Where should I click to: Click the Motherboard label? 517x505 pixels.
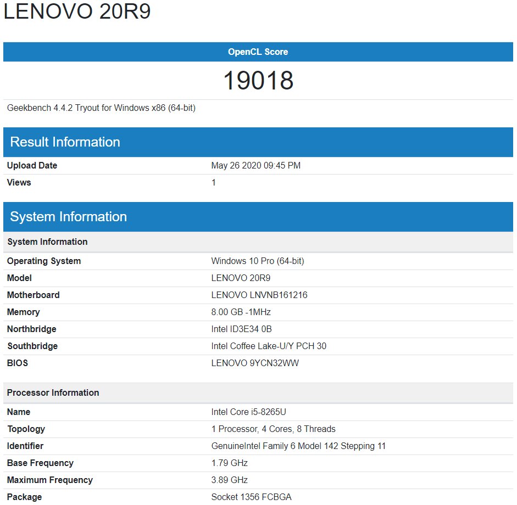(x=34, y=295)
